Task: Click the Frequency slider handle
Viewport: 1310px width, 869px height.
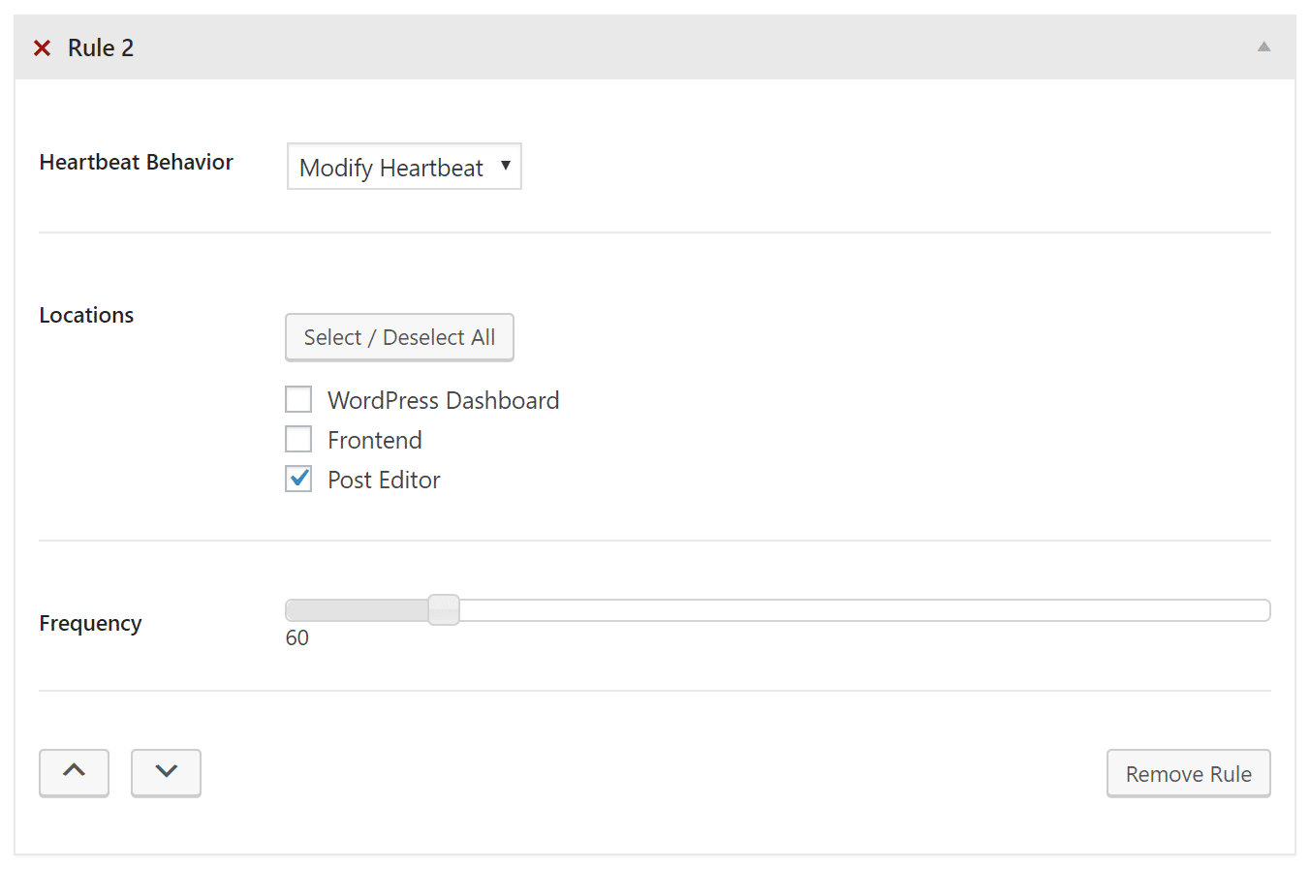Action: [444, 609]
